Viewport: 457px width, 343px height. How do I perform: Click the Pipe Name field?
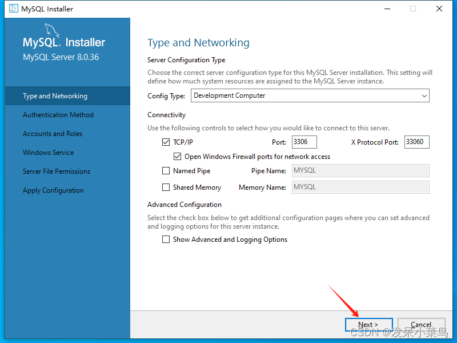(x=360, y=170)
